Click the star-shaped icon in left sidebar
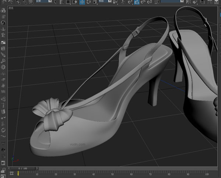 click(x=3, y=35)
